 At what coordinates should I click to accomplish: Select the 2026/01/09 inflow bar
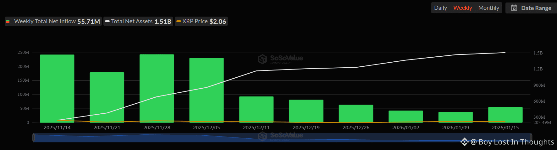click(x=456, y=117)
